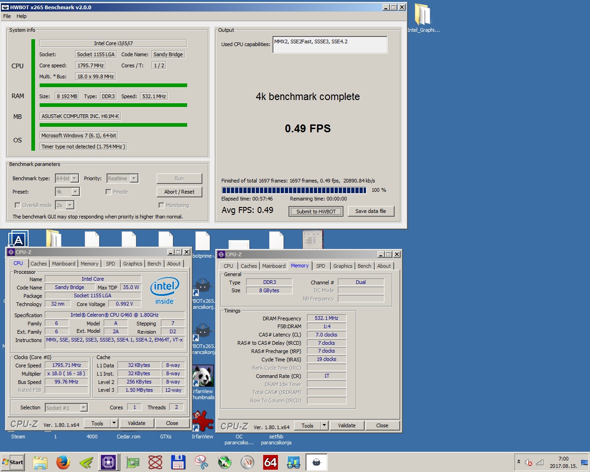Open the network signal tray icon

tap(540, 462)
